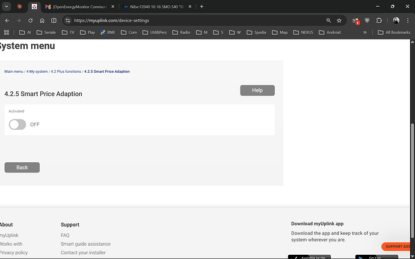Viewport: 415px width, 259px height.
Task: Click the Back button
Action: point(22,168)
